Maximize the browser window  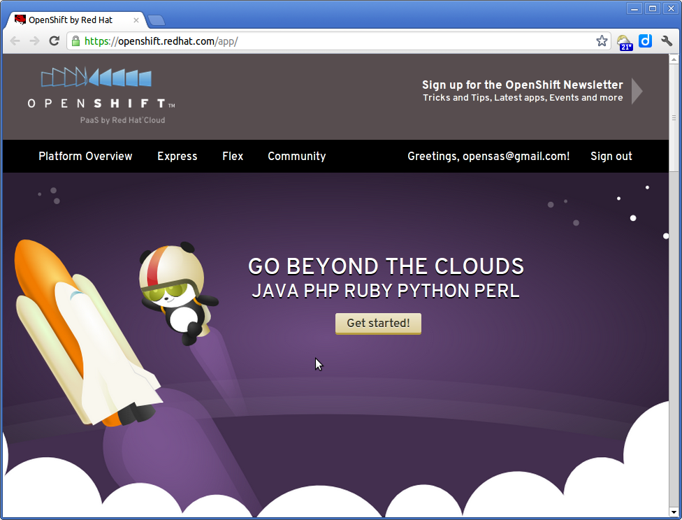point(653,8)
